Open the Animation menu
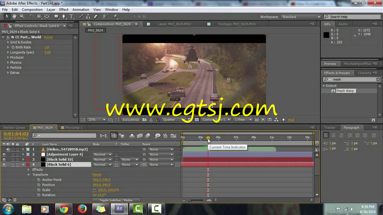 click(x=80, y=10)
